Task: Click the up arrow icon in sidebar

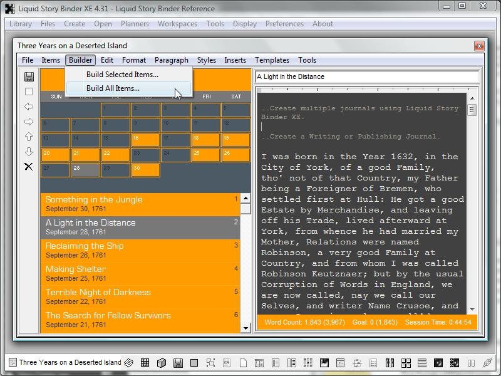Action: coord(29,137)
